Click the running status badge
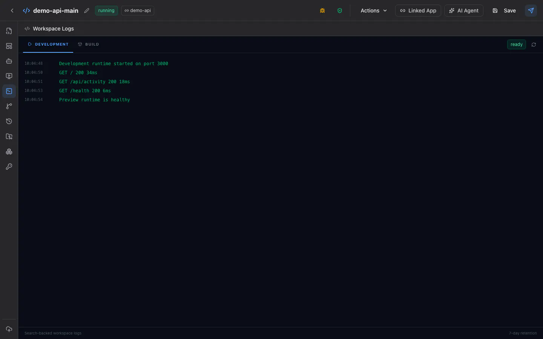Image resolution: width=543 pixels, height=339 pixels. [x=106, y=11]
